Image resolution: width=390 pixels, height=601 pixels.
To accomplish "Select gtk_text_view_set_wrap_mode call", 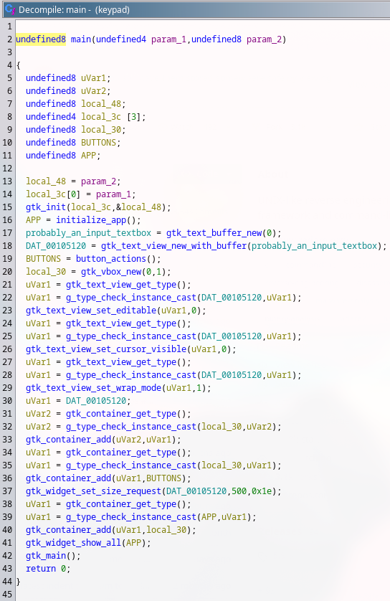I will (x=93, y=388).
